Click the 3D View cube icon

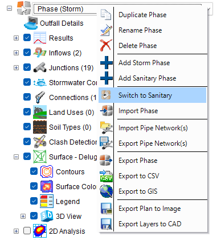pyautogui.click(x=47, y=216)
